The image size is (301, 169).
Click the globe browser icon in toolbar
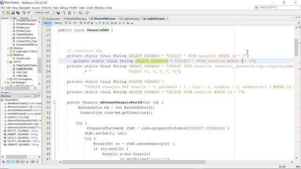pyautogui.click(x=58, y=13)
